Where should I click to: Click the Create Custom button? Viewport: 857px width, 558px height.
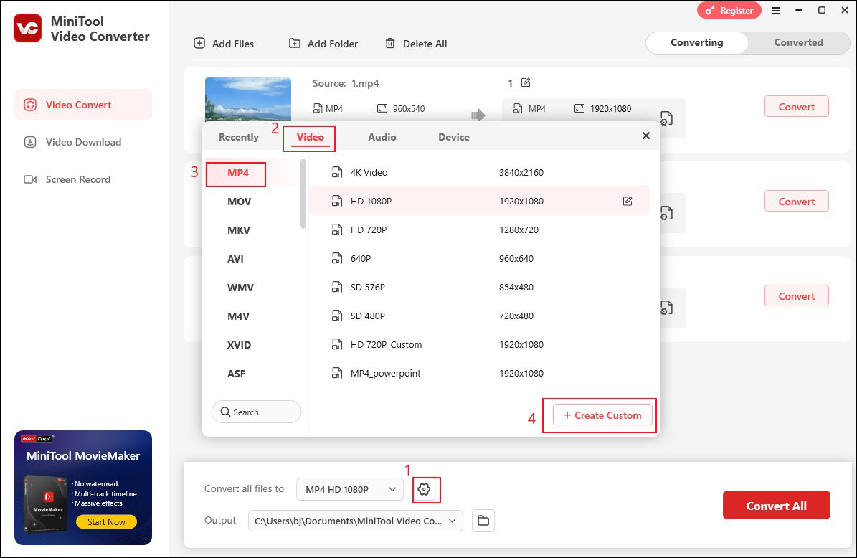tap(602, 415)
